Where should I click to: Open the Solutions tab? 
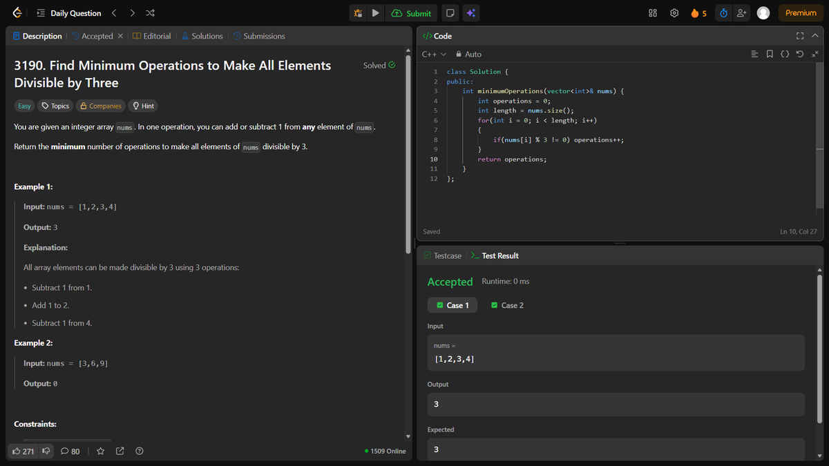coord(202,36)
